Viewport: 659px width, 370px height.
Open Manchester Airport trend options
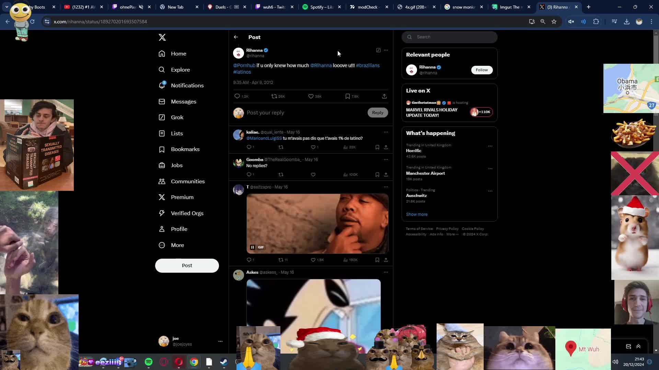tap(490, 169)
